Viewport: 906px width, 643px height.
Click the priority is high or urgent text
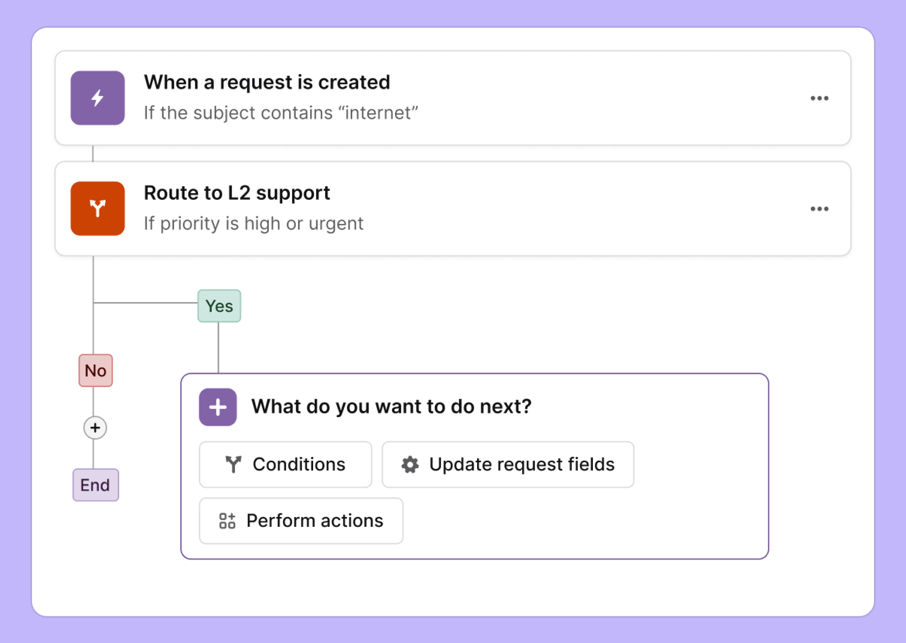point(253,223)
